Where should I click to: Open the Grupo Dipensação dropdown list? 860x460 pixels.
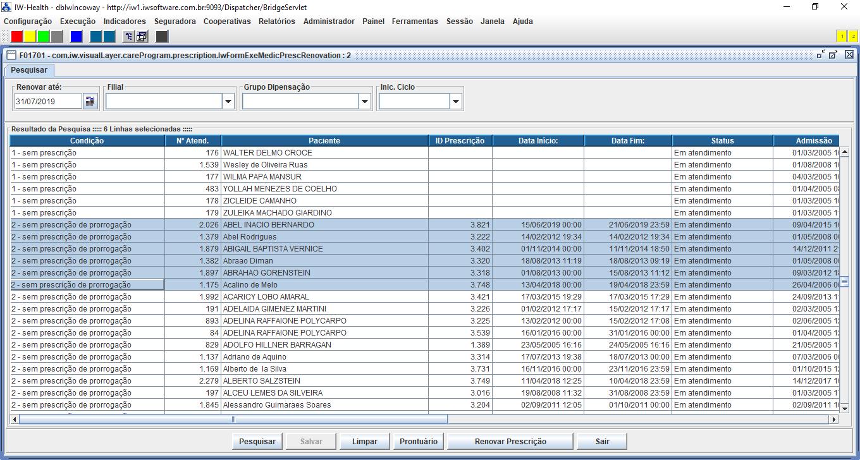tap(364, 101)
